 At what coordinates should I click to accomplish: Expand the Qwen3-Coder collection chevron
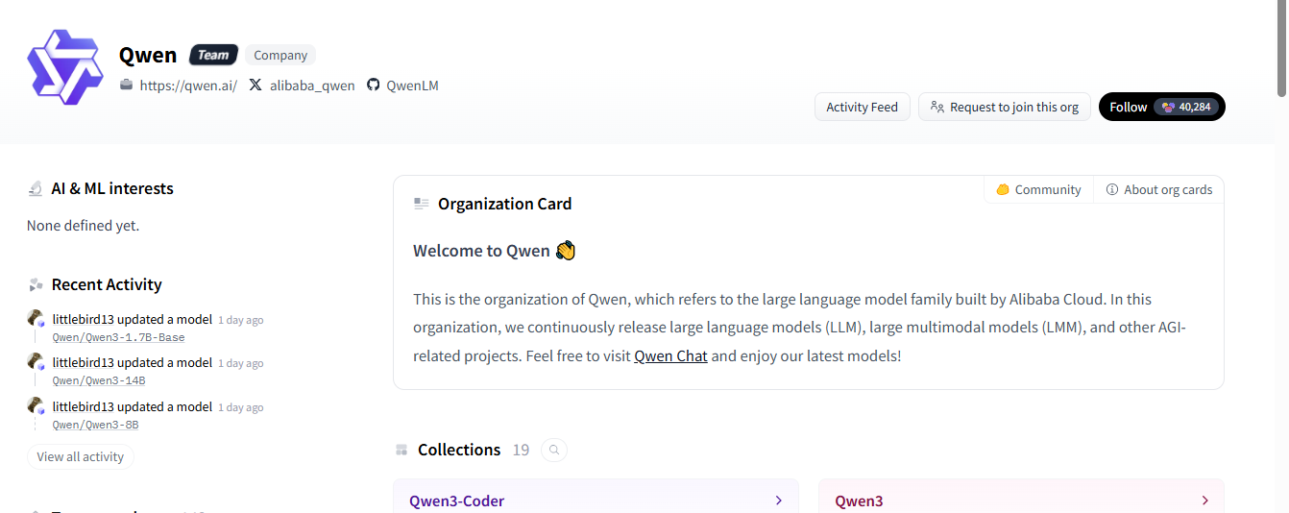[x=778, y=501]
